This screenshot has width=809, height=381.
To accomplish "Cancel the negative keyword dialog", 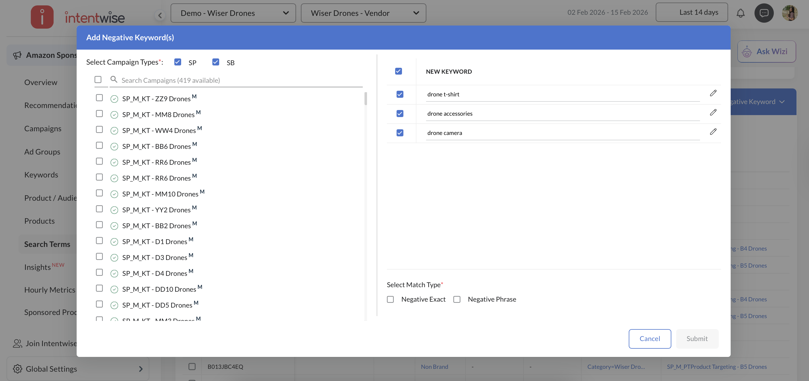I will (x=649, y=339).
